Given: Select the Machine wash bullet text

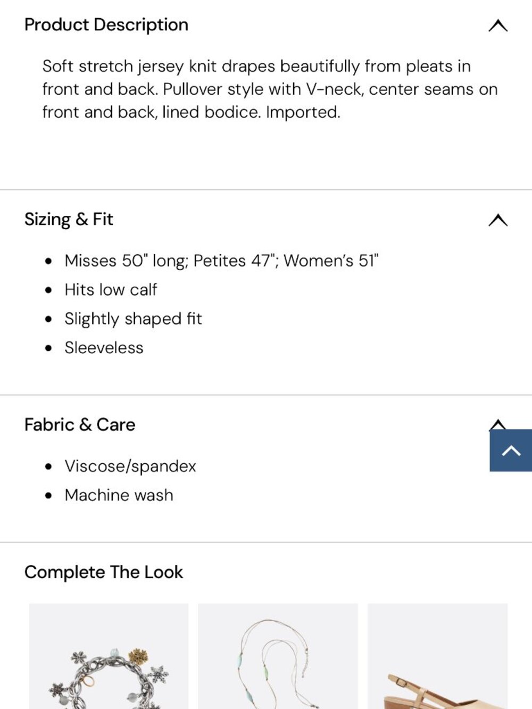Looking at the screenshot, I should click(x=119, y=495).
